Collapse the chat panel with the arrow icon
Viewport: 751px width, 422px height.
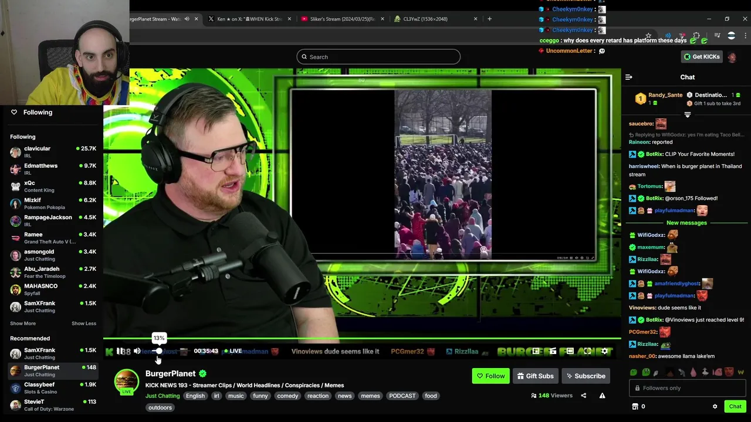point(628,77)
